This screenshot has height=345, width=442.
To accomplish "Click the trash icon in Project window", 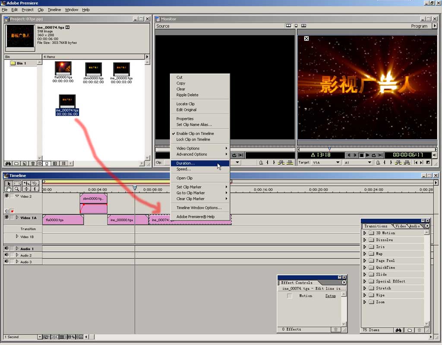I will click(x=32, y=163).
